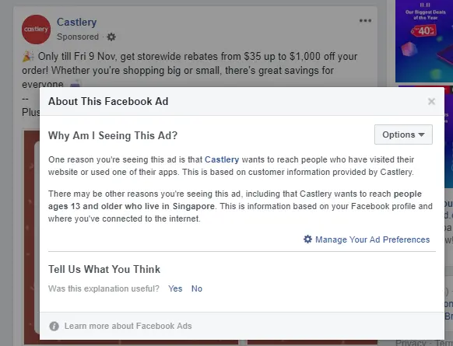Click the 'About This Facebook Ad' title

[x=108, y=101]
